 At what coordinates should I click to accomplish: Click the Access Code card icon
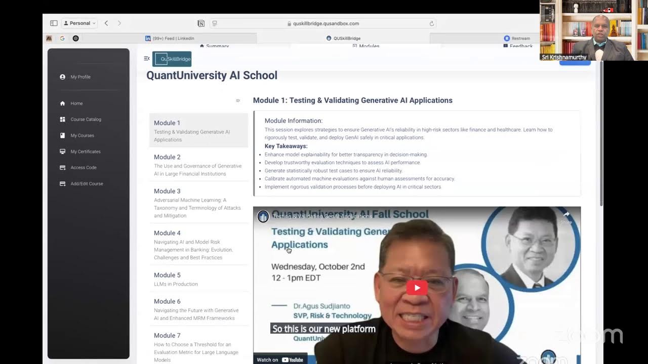[x=63, y=167]
